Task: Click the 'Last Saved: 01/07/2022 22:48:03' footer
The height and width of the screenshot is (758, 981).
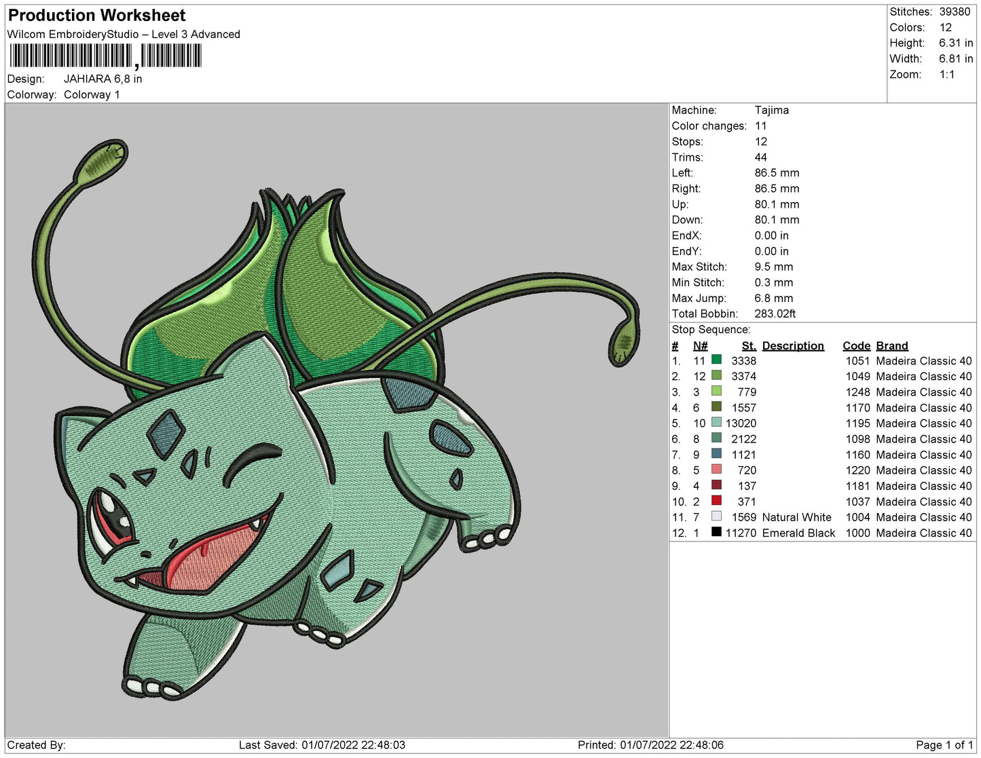Action: click(x=322, y=744)
